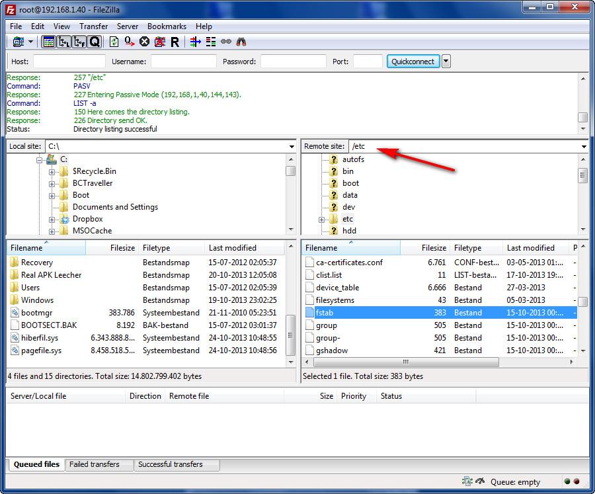Viewport: 595px width, 494px height.
Task: Search for files with binoculars icon
Action: 241,42
